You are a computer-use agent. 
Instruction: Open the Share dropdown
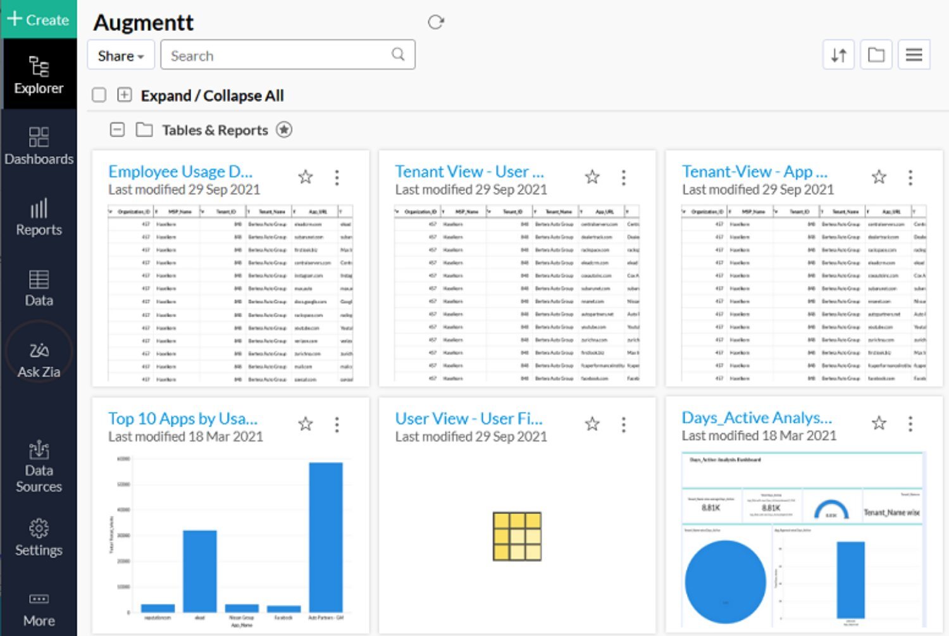[x=120, y=56]
